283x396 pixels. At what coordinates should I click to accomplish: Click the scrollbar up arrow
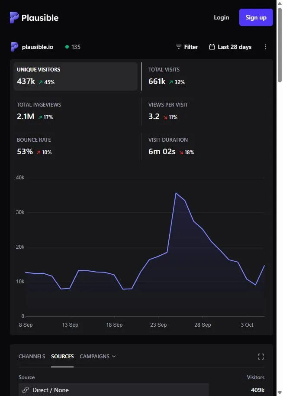tap(280, 3)
